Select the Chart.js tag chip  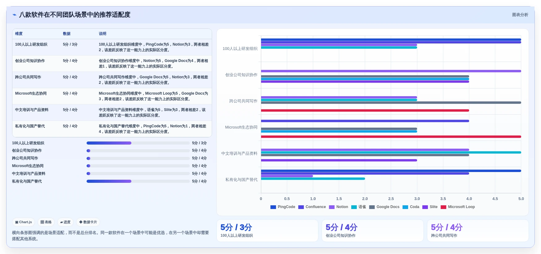23,222
